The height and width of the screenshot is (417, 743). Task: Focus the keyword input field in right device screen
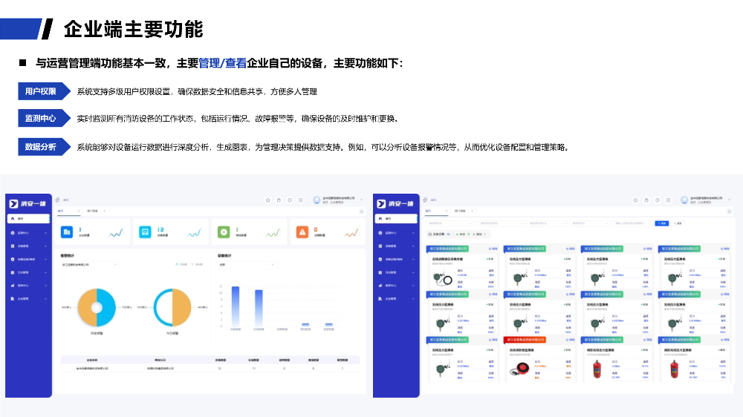point(633,223)
